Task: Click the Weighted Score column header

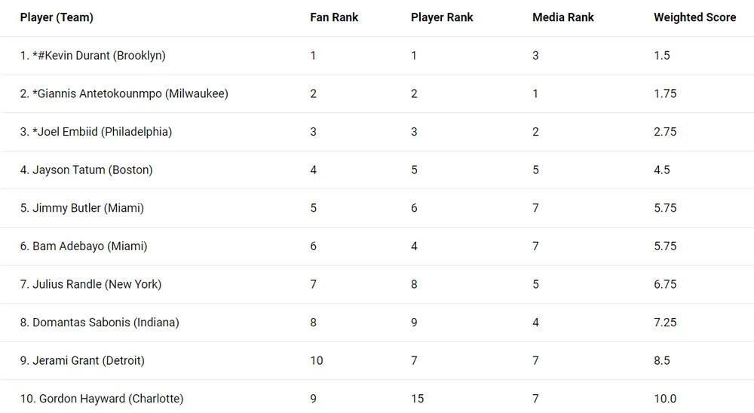Action: click(x=694, y=17)
